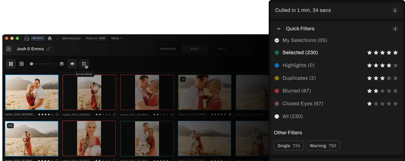Screen dimensions: 405x161
Task: Click the Single 724 filter button
Action: tap(289, 146)
